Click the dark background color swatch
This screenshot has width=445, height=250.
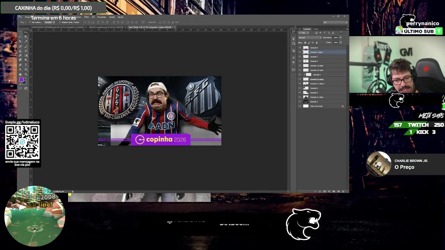[x=24, y=82]
